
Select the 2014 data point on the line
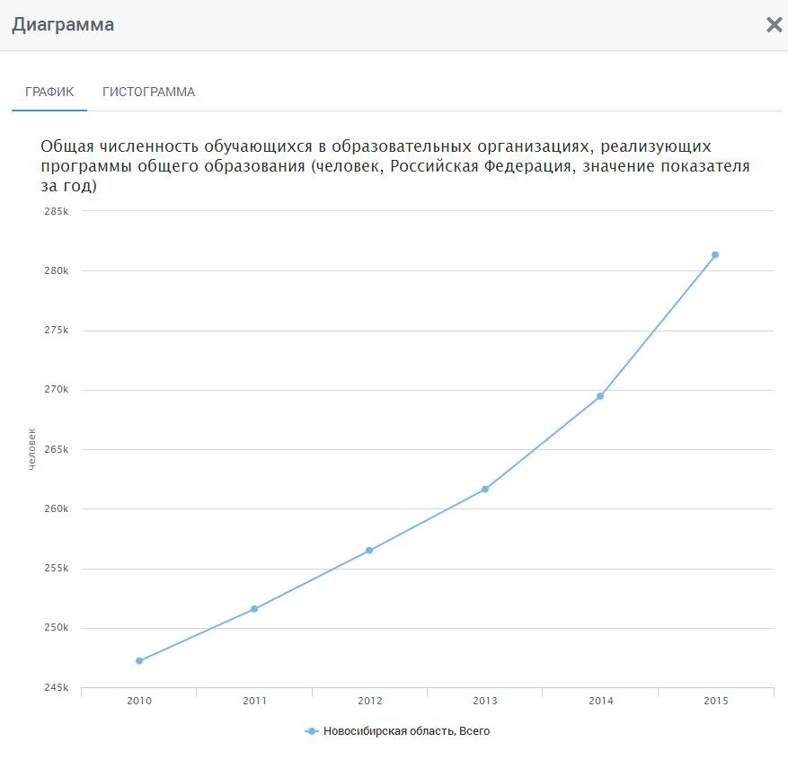(x=600, y=396)
